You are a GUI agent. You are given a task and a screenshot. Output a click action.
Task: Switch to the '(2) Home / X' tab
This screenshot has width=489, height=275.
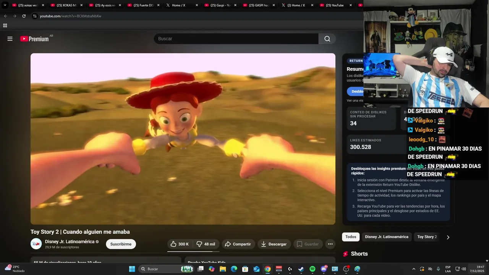pos(298,5)
